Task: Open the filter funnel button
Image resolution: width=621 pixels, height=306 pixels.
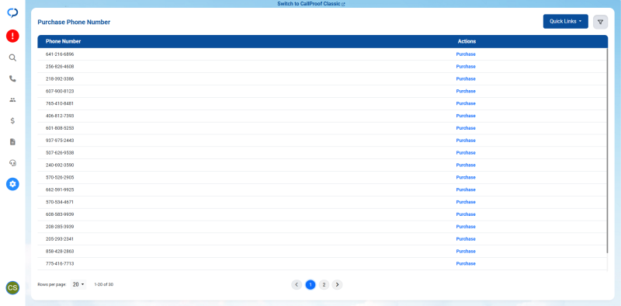Action: [x=600, y=23]
